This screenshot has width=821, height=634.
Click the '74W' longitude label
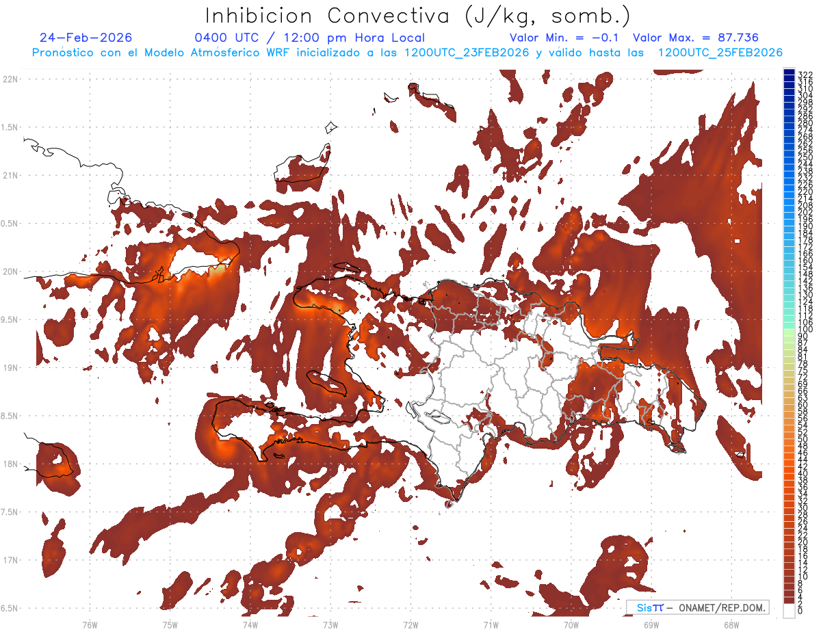pos(250,624)
